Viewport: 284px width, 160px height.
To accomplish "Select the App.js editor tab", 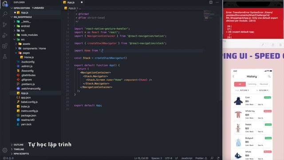I will (x=73, y=2).
